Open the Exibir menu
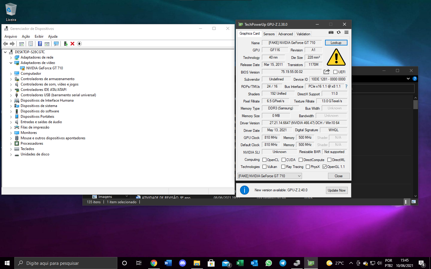The width and height of the screenshot is (431, 269). 39,36
